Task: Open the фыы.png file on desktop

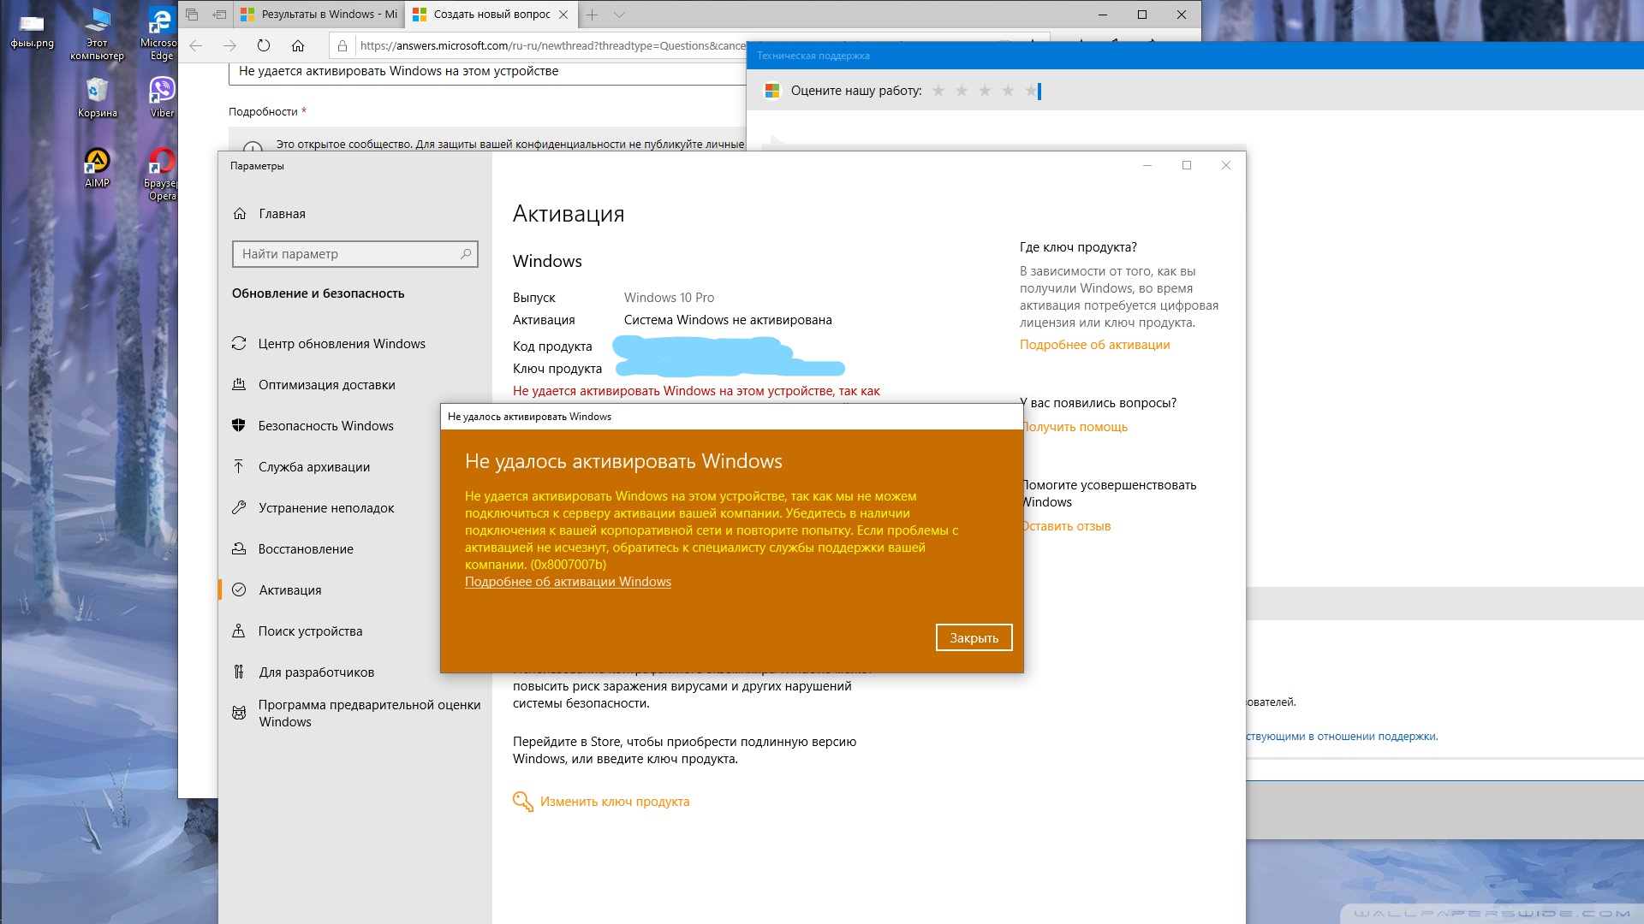Action: (32, 30)
